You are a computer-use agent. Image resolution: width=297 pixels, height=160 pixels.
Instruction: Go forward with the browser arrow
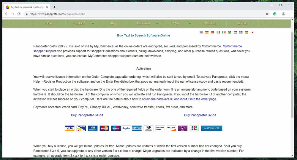click(13, 14)
